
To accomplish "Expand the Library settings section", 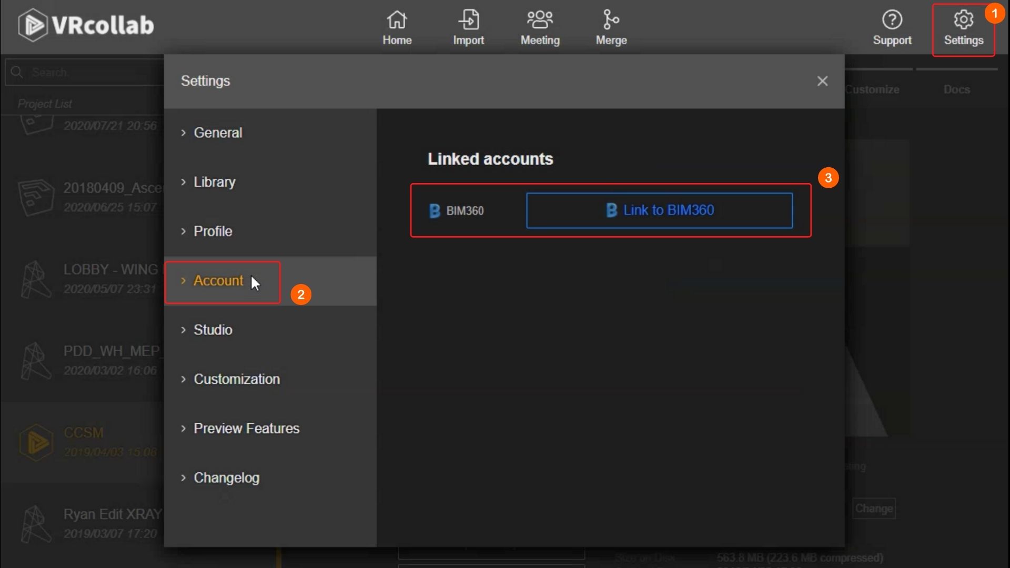I will click(x=214, y=182).
